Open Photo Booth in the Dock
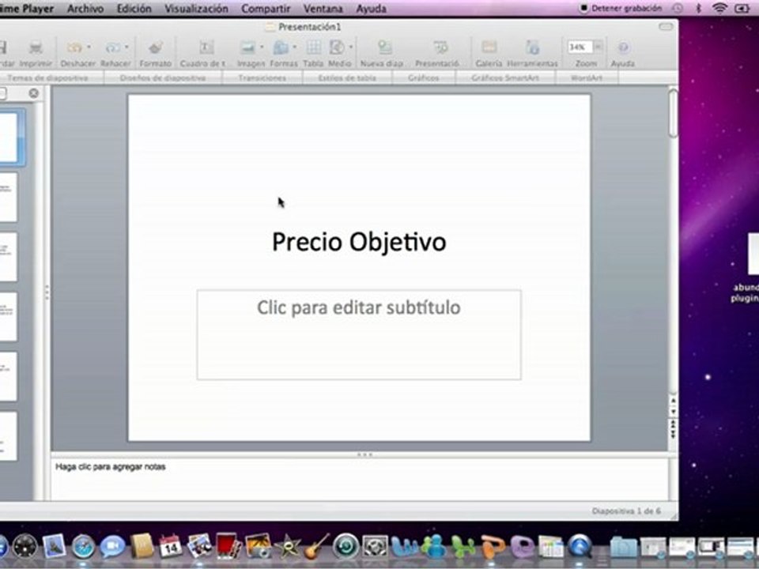Viewport: 759px width, 569px height. click(x=228, y=546)
